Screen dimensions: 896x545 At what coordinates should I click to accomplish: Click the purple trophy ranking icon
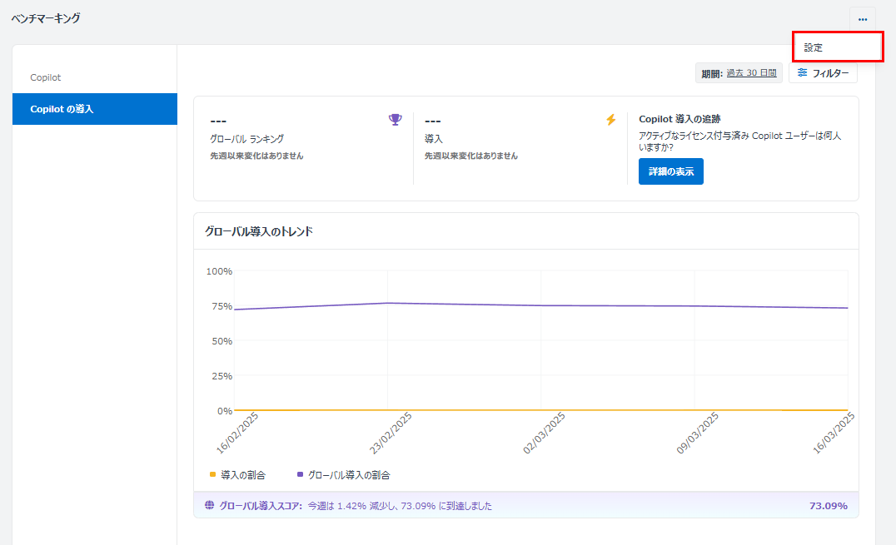tap(395, 119)
